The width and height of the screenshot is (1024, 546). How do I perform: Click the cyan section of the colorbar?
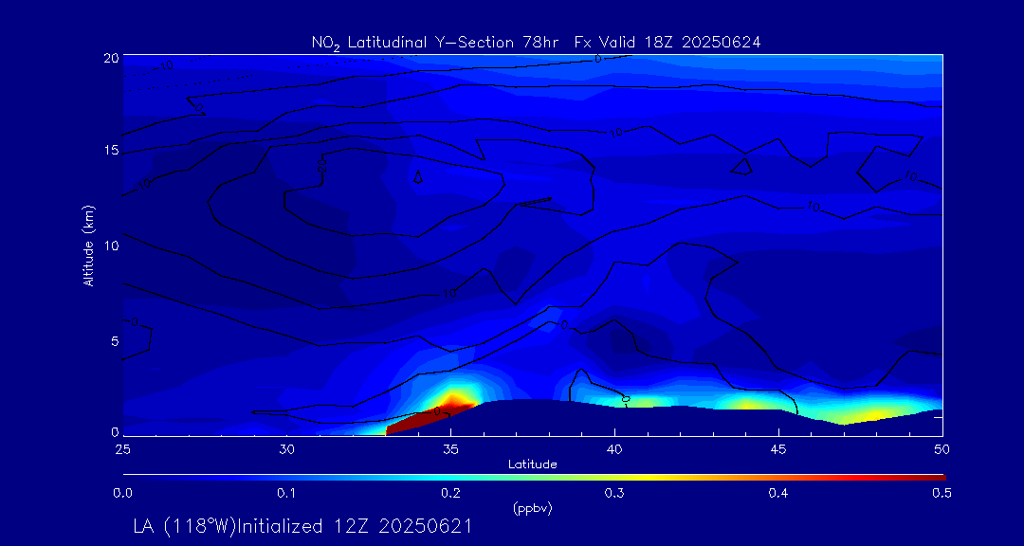pyautogui.click(x=450, y=478)
